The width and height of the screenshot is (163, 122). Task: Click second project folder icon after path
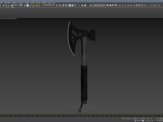pos(110,5)
